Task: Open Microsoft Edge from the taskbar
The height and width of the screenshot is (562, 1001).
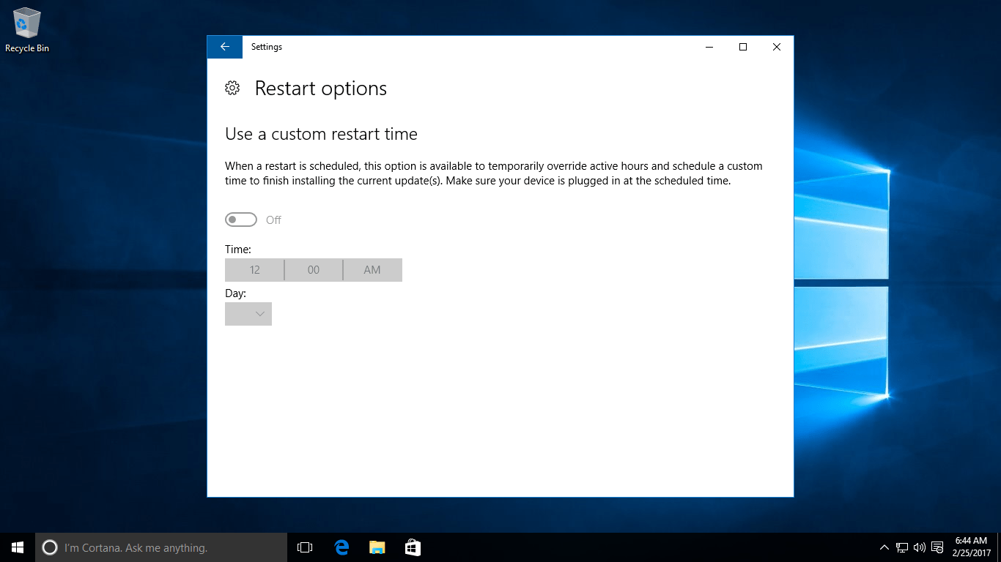Action: coord(340,547)
